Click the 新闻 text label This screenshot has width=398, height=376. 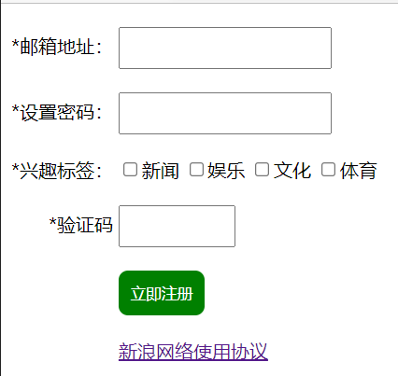[160, 171]
